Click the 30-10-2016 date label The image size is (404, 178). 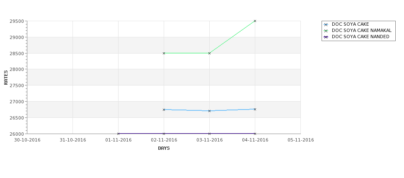click(27, 140)
